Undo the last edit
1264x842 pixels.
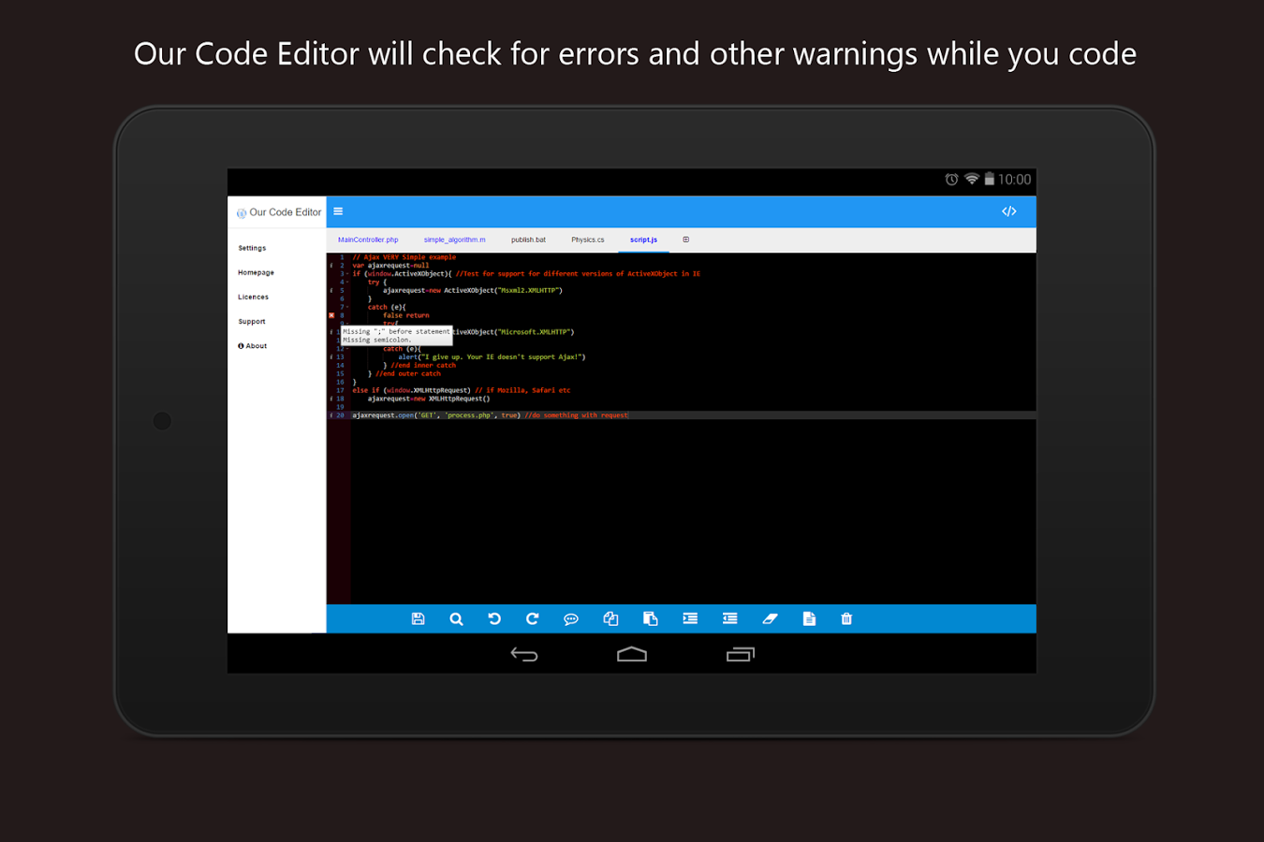(494, 618)
